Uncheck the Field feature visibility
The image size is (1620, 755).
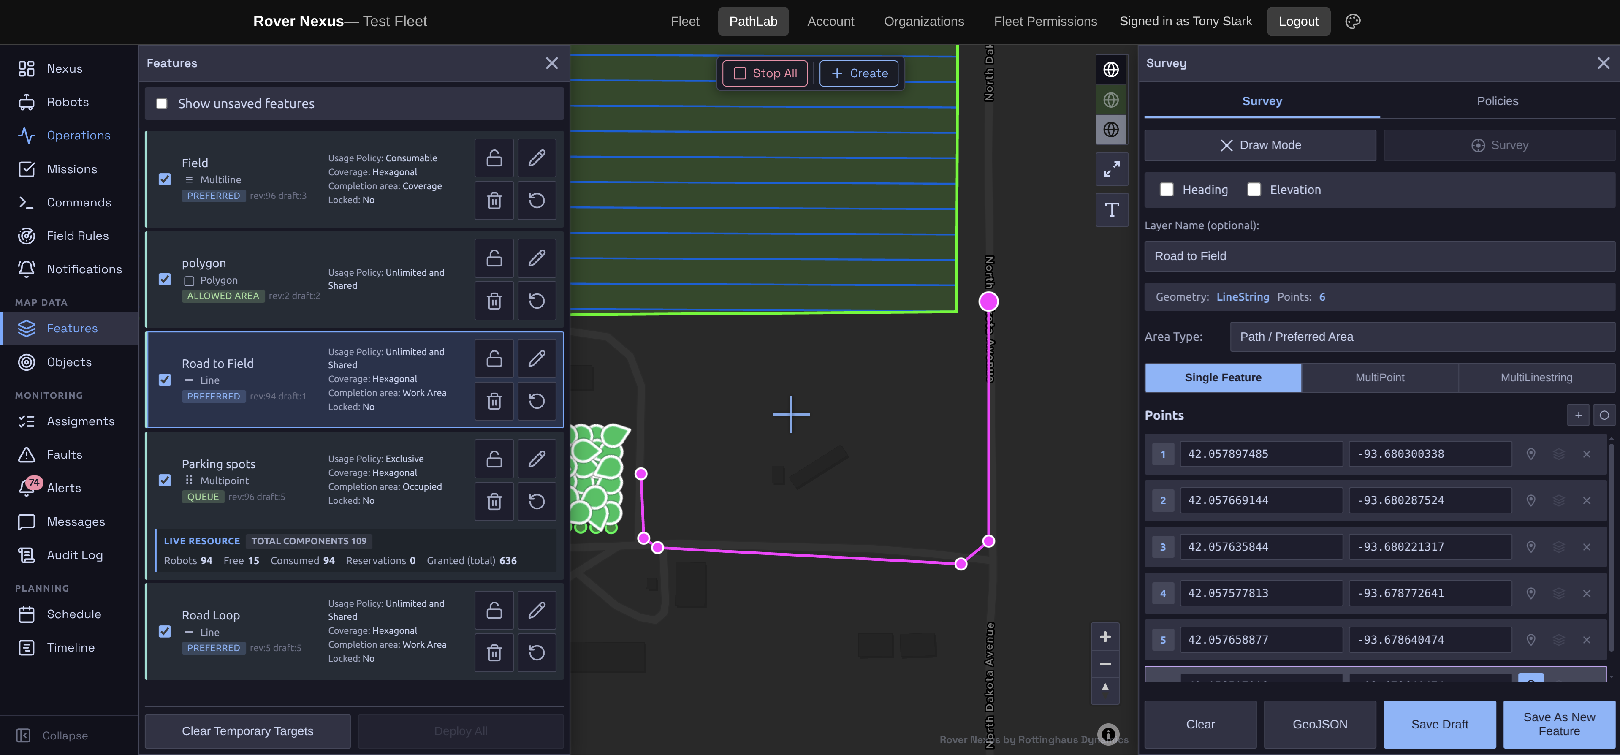165,179
